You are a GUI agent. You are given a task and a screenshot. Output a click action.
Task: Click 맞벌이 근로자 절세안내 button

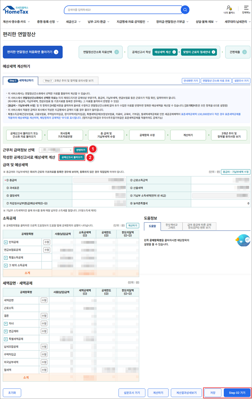(199, 52)
